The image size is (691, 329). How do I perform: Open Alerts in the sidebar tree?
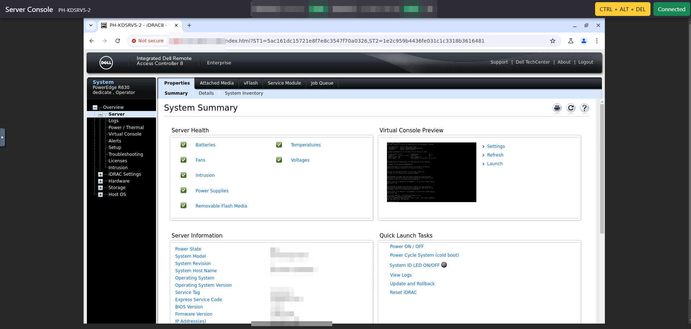click(115, 141)
